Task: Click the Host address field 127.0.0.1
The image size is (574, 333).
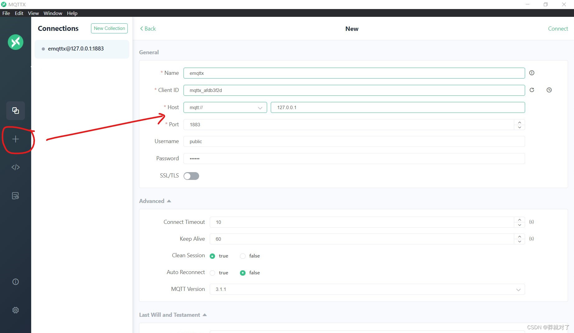Action: [x=398, y=108]
